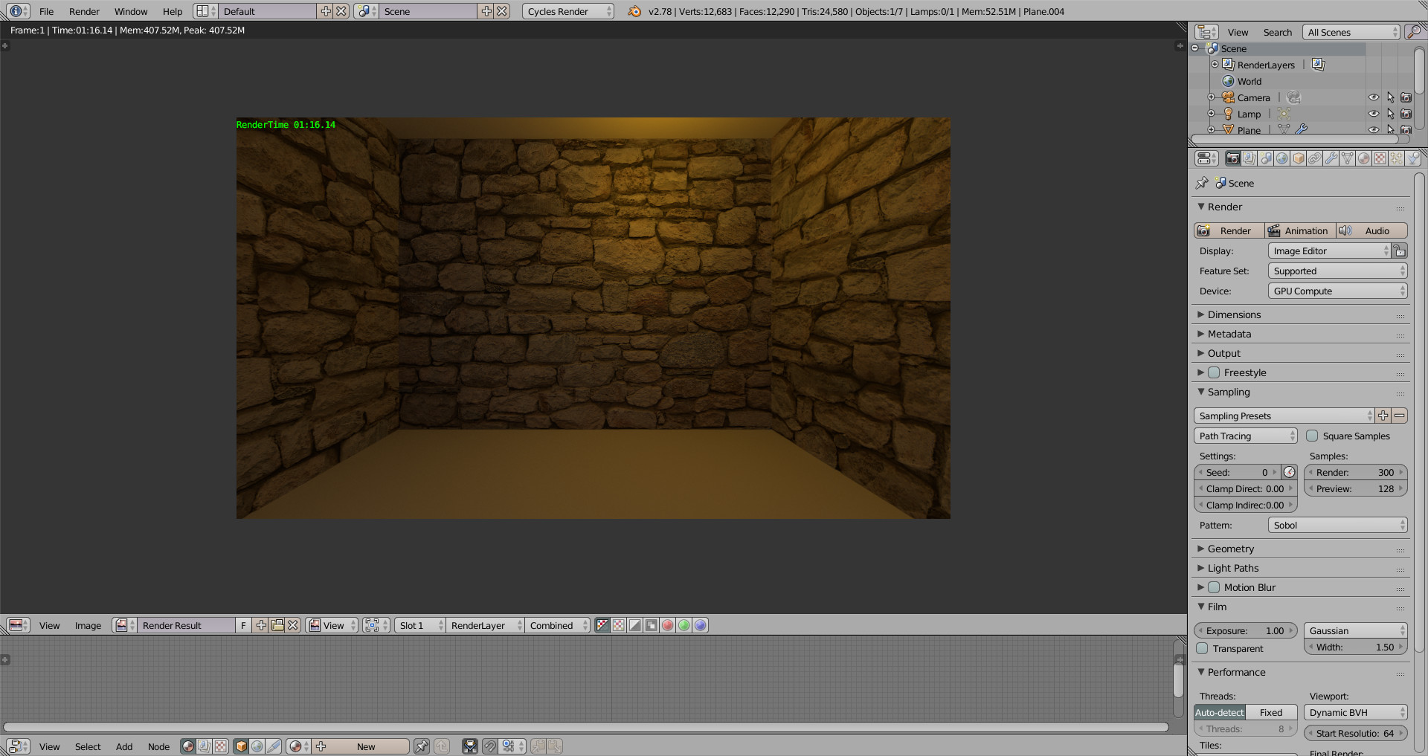Viewport: 1428px width, 756px height.
Task: Open the Display Image Editor dropdown
Action: click(x=1329, y=251)
